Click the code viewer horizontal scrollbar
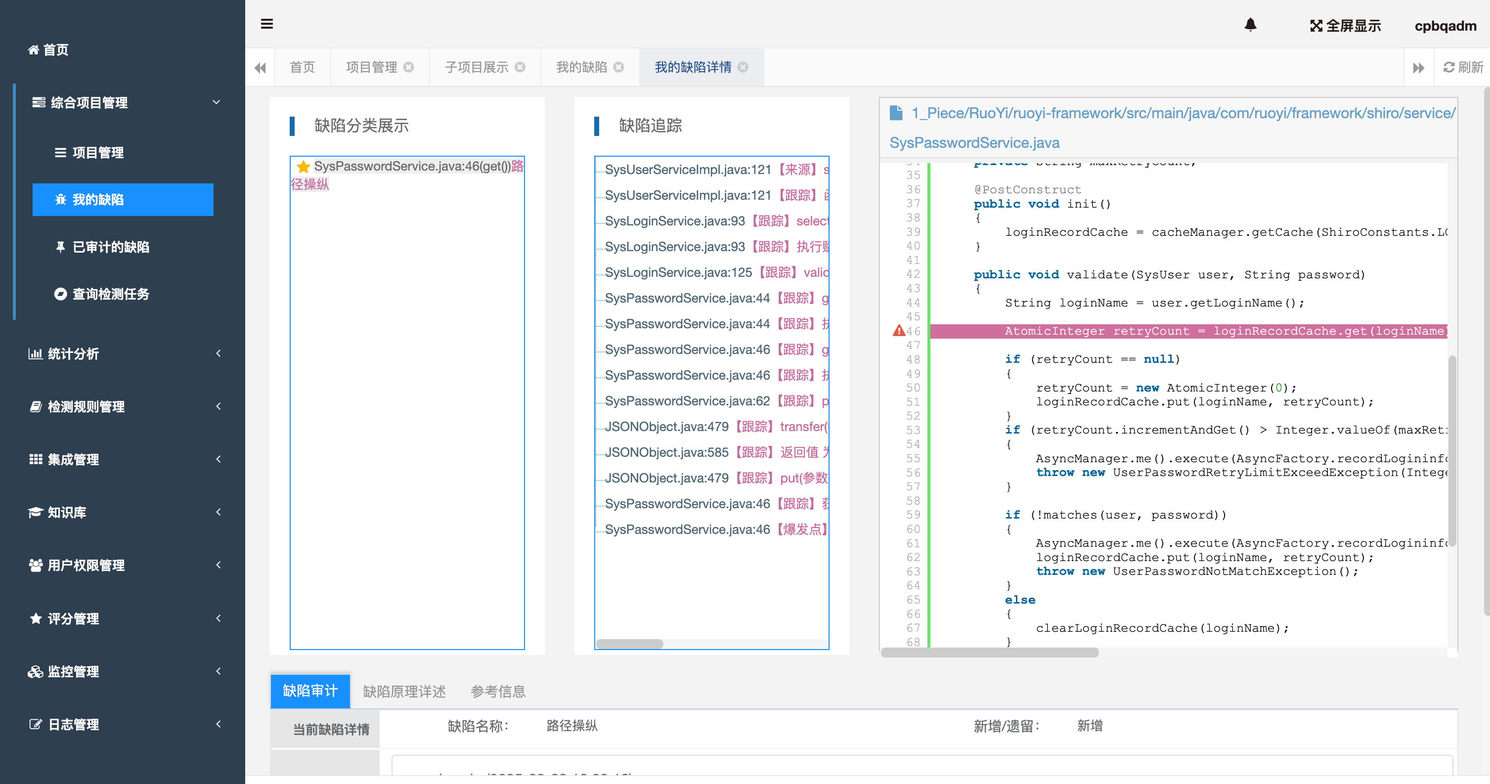This screenshot has height=784, width=1490. 989,652
